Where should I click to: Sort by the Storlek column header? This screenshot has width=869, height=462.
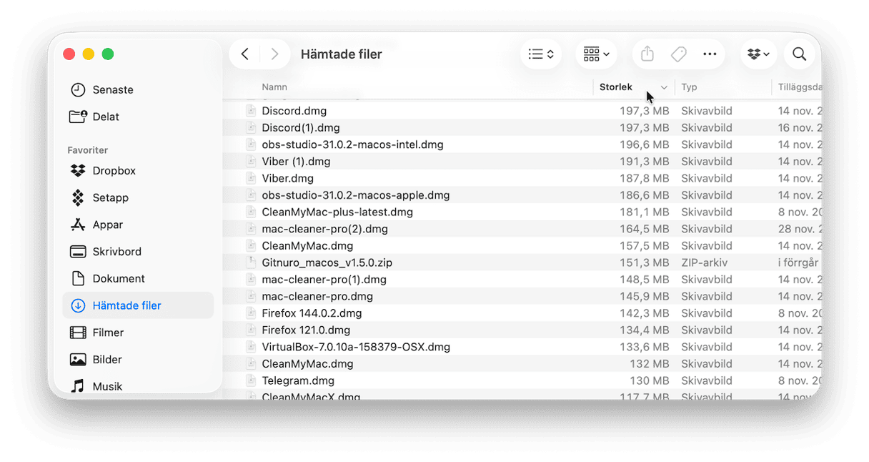point(616,87)
